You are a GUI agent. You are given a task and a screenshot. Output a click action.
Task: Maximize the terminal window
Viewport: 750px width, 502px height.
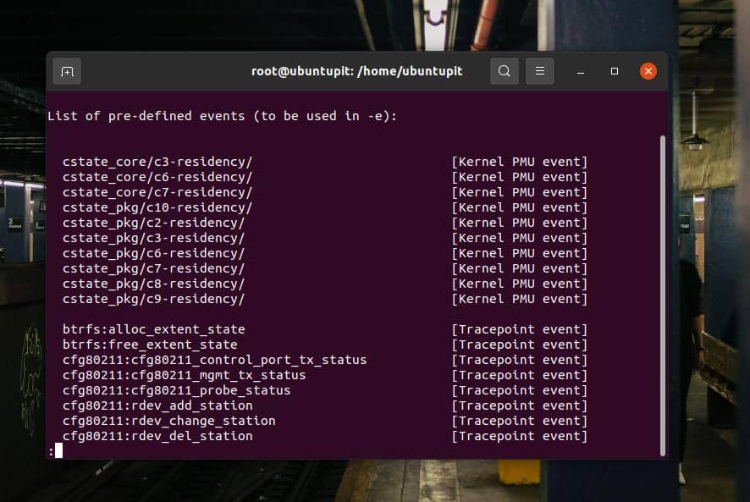[615, 71]
